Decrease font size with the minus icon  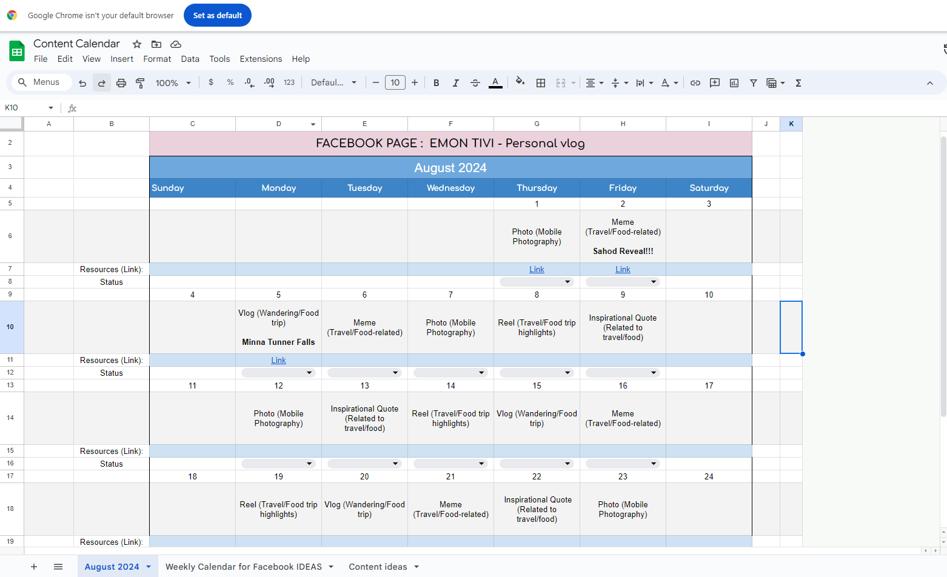click(376, 83)
